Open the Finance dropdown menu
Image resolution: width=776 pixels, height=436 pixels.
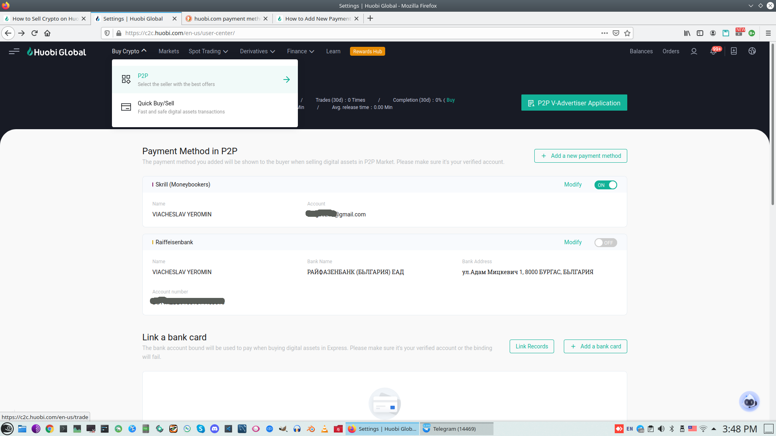[300, 51]
